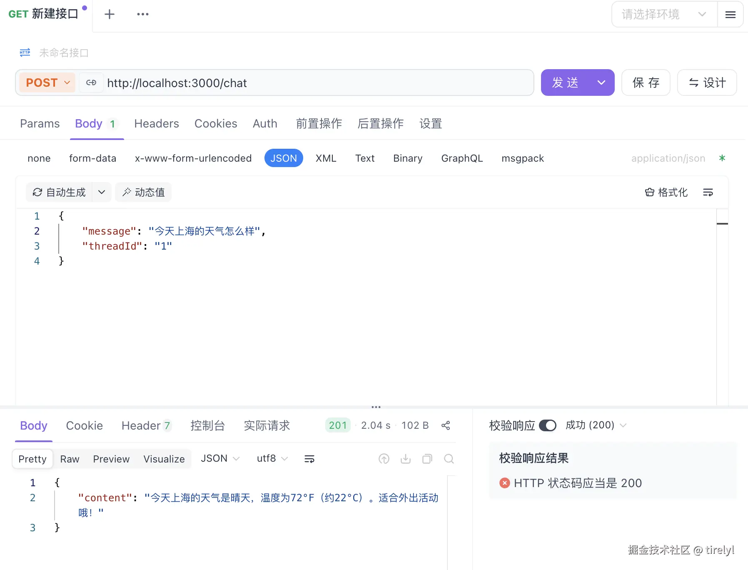The width and height of the screenshot is (748, 570).
Task: Click the magic wand 动态值 icon
Action: 127,192
